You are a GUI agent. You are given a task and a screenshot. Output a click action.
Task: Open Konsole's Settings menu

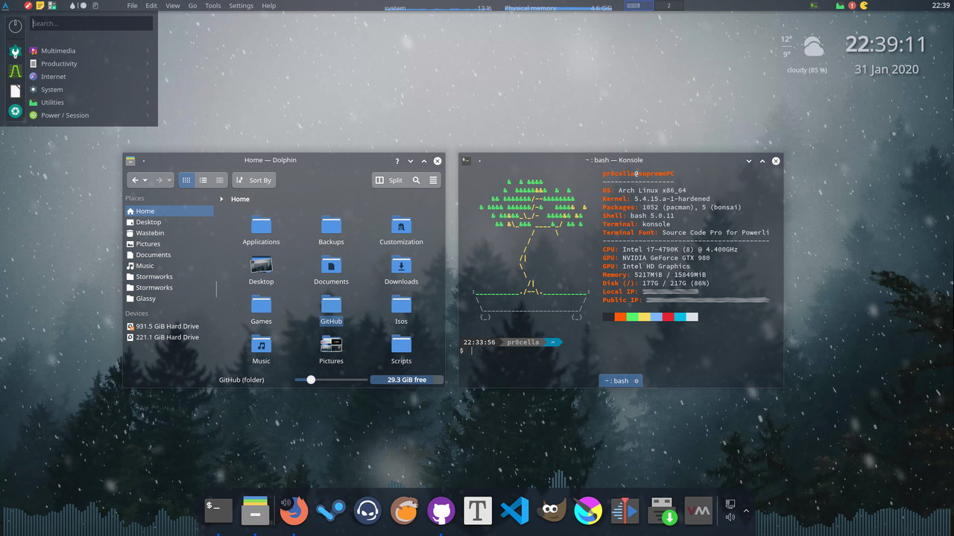pyautogui.click(x=241, y=5)
